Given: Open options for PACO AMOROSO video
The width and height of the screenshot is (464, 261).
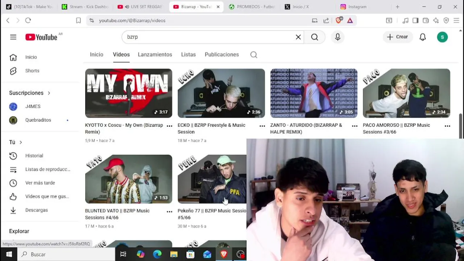Looking at the screenshot, I should coord(447,126).
